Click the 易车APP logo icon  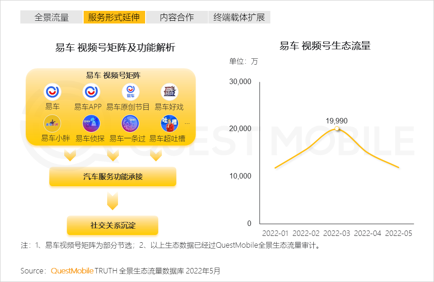click(x=91, y=92)
